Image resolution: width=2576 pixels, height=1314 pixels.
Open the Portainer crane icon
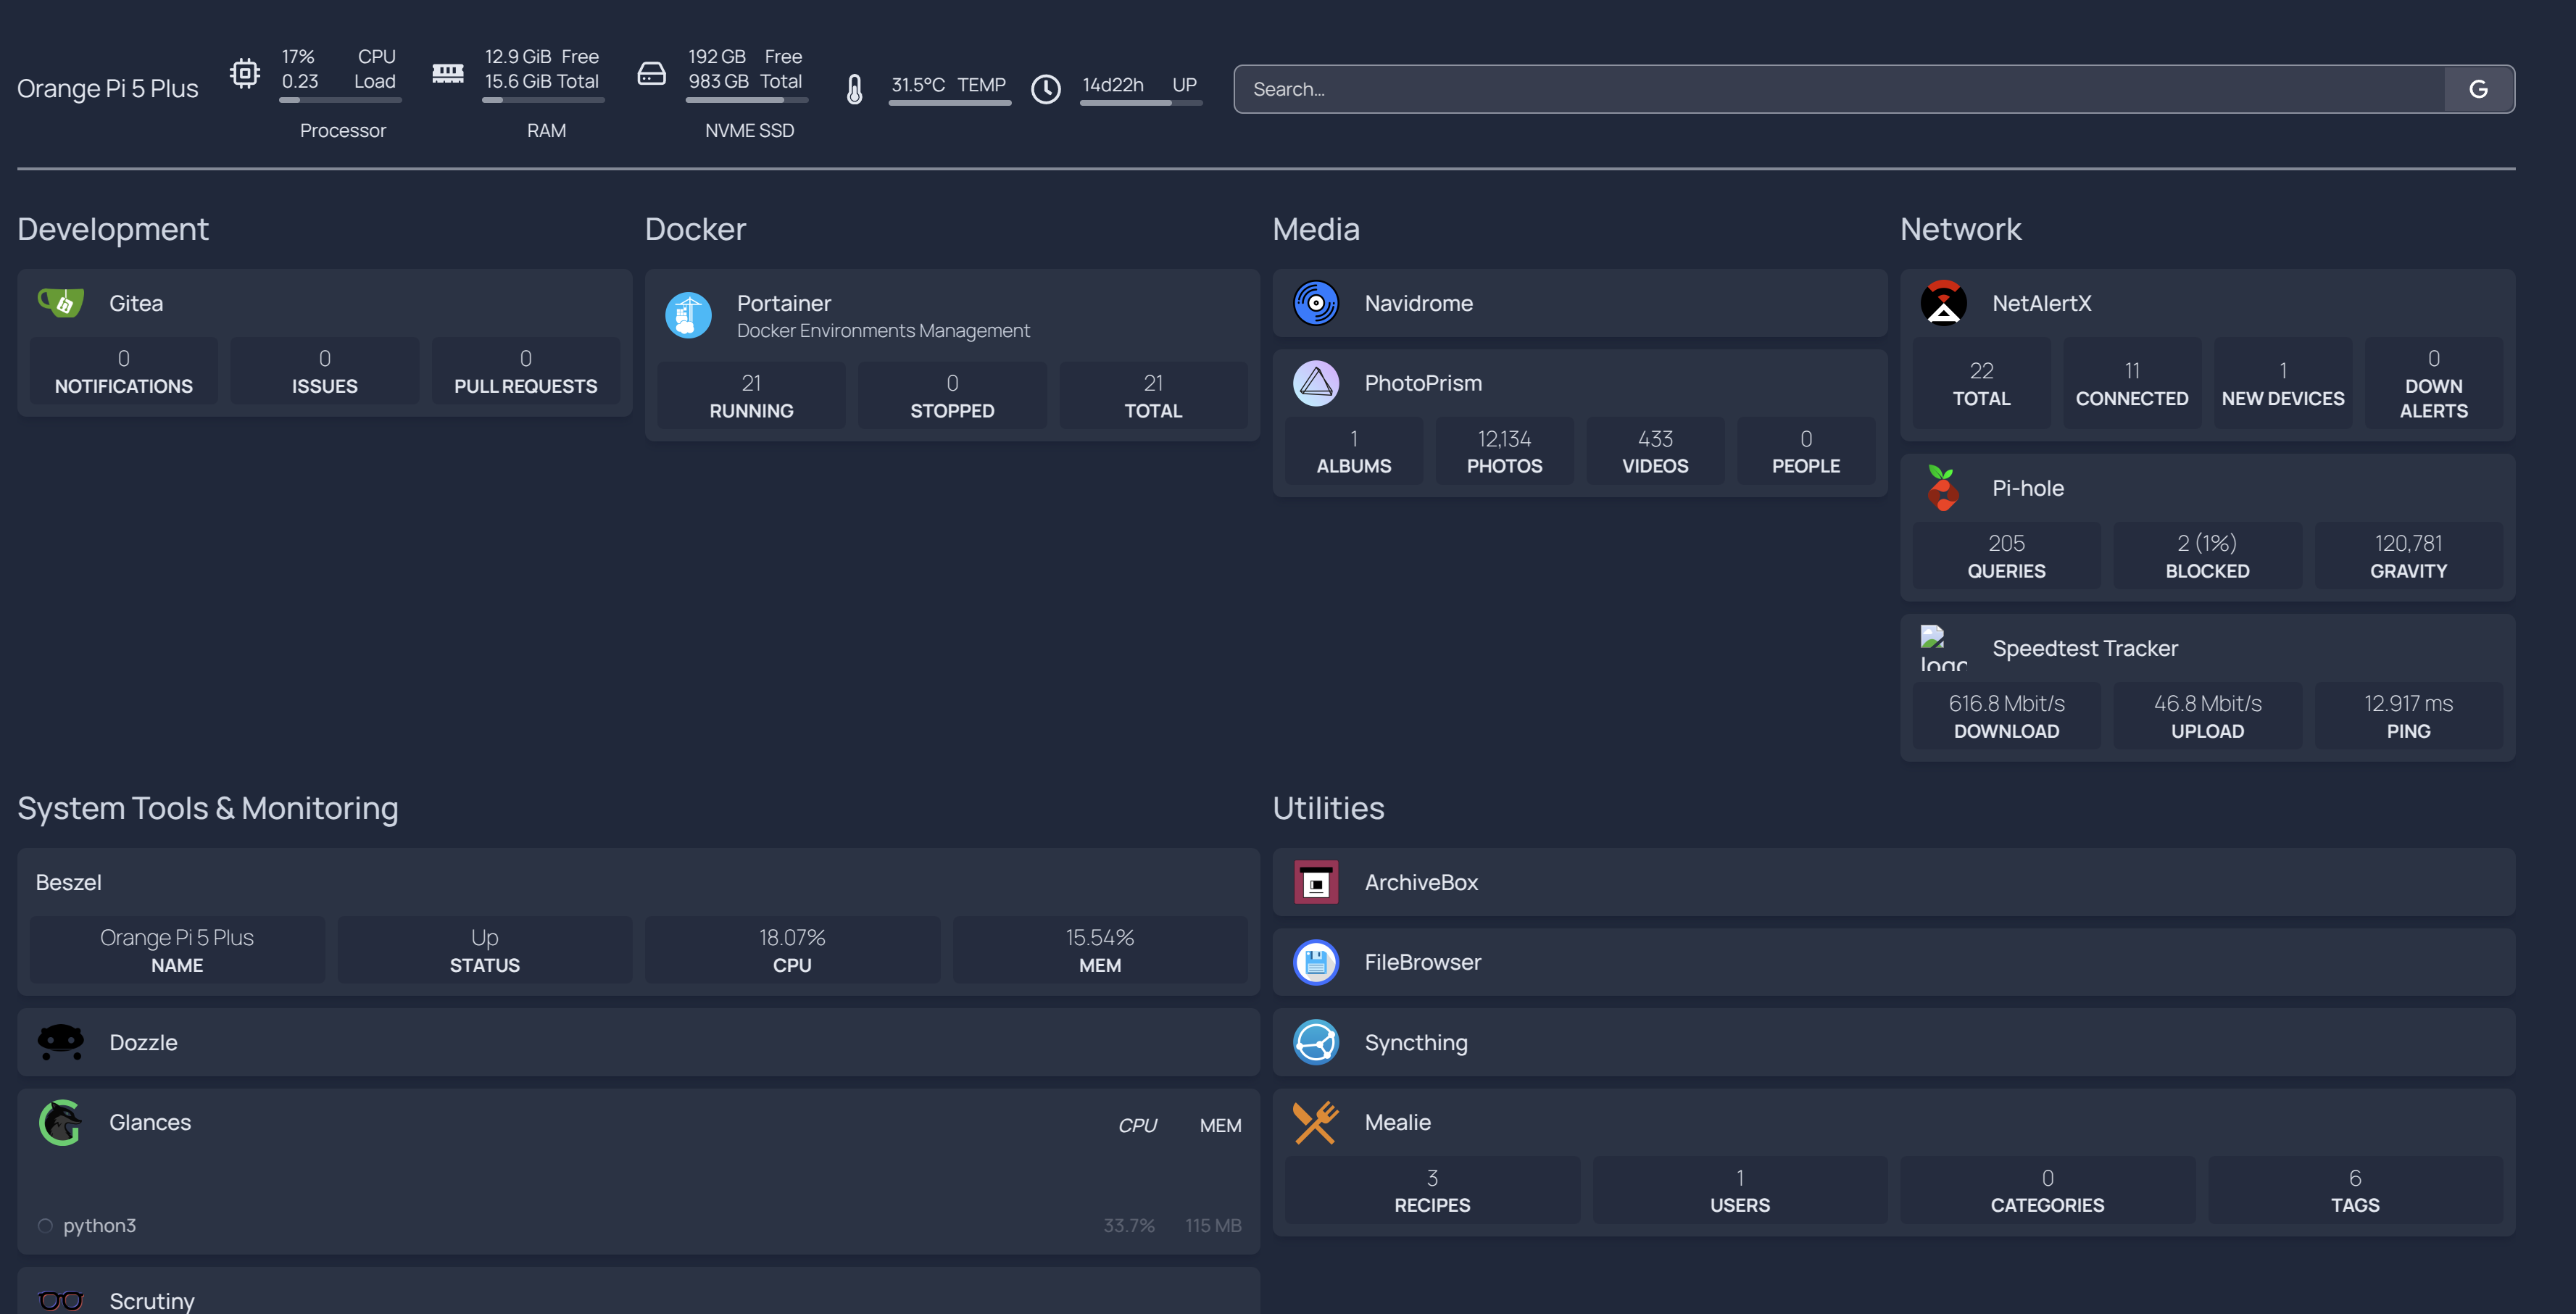688,316
